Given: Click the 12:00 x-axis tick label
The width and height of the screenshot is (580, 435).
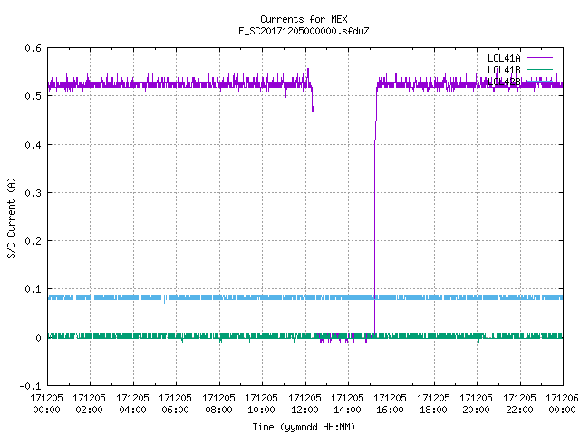Looking at the screenshot, I should tap(304, 410).
